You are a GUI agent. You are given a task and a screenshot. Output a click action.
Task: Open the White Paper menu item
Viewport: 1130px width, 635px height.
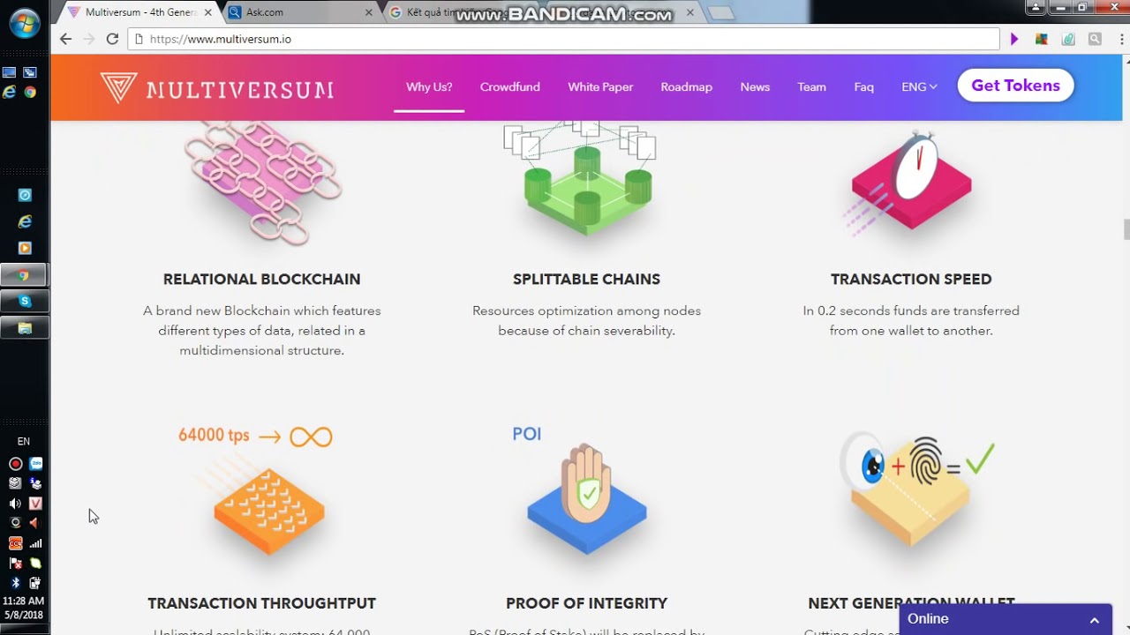point(600,86)
